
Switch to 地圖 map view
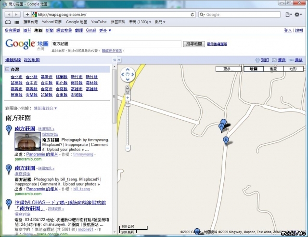coord(254,69)
